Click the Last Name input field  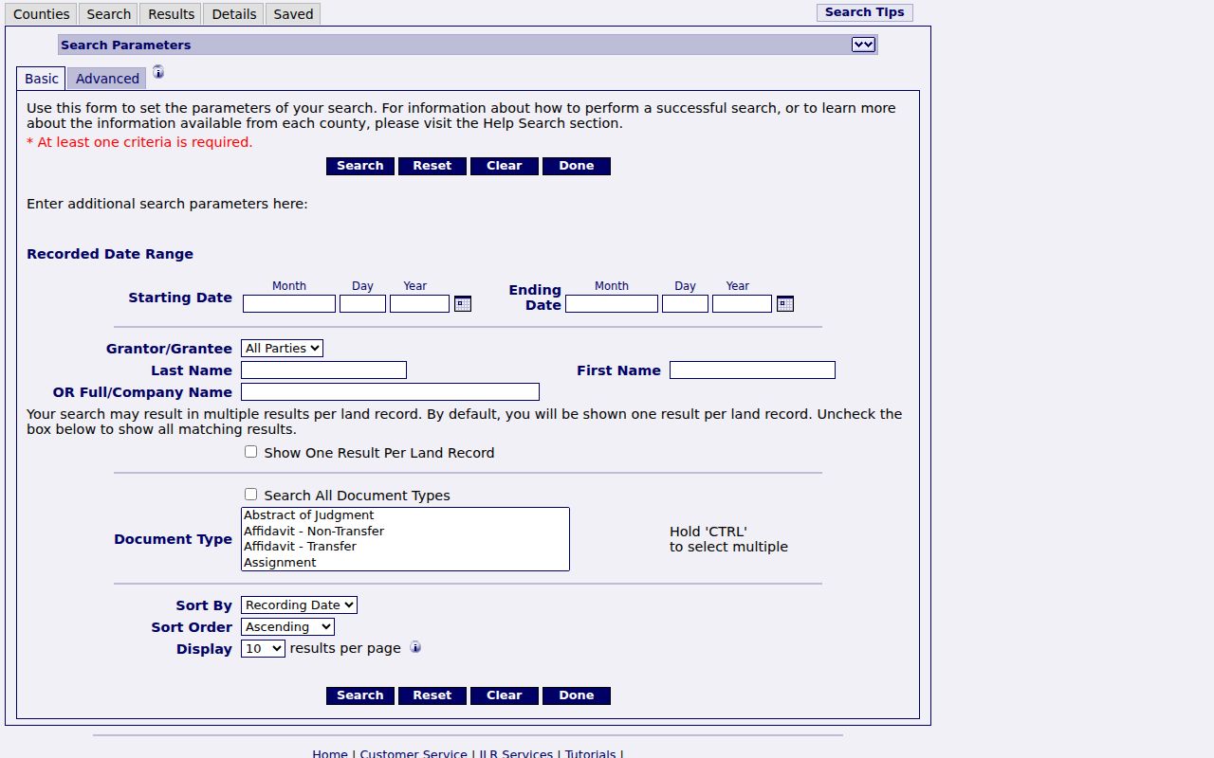323,370
